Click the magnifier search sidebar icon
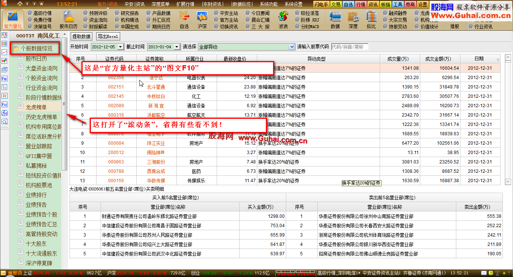Image resolution: width=513 pixels, height=277 pixels. (x=5, y=121)
